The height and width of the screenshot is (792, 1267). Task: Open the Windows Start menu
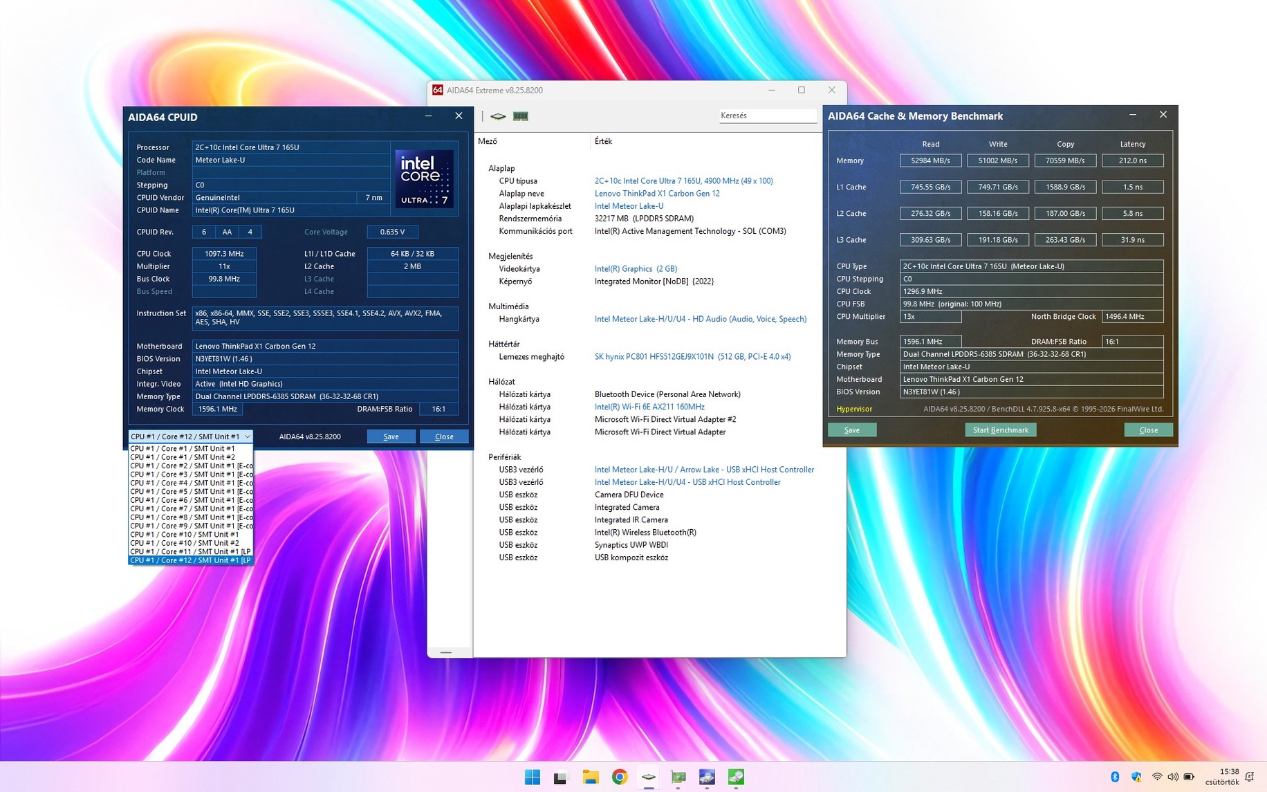tap(532, 777)
